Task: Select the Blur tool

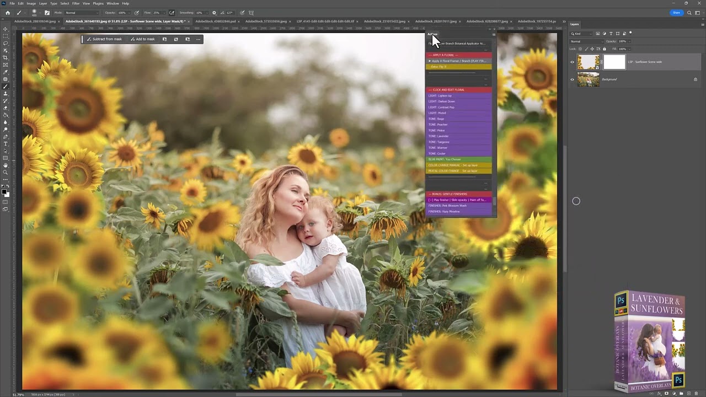Action: pos(6,122)
